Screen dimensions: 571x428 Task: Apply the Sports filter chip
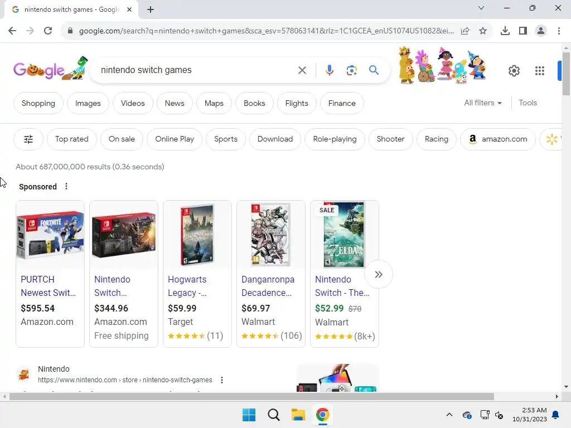225,139
